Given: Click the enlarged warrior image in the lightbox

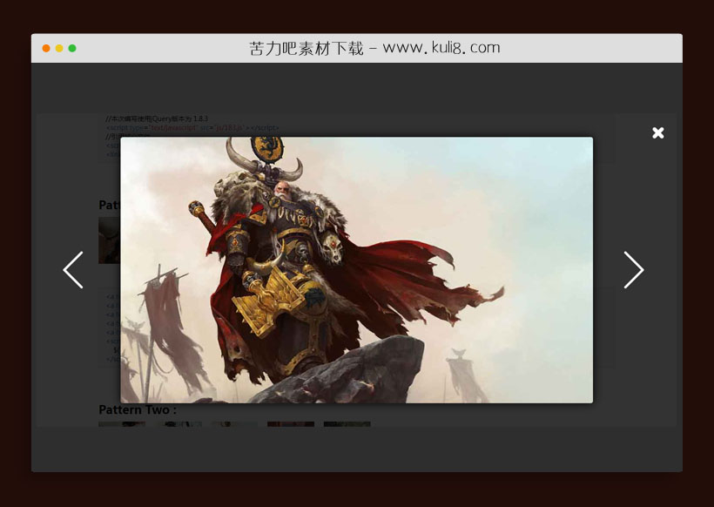Looking at the screenshot, I should 356,270.
